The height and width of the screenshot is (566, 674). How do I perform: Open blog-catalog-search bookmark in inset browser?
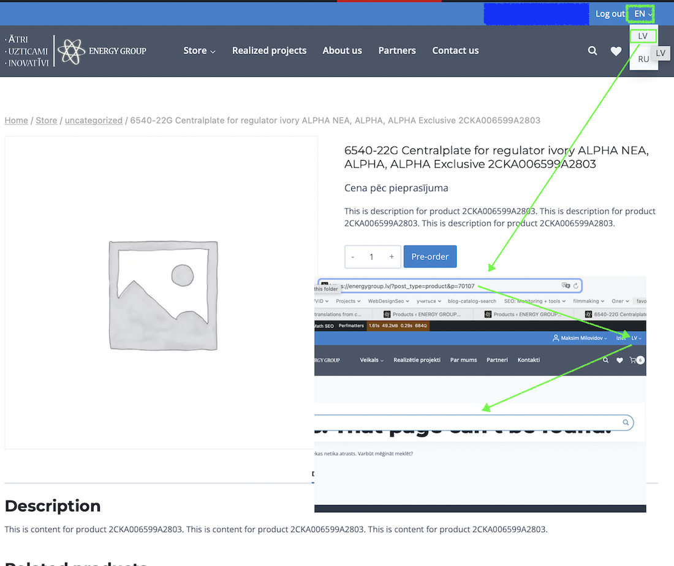coord(472,301)
